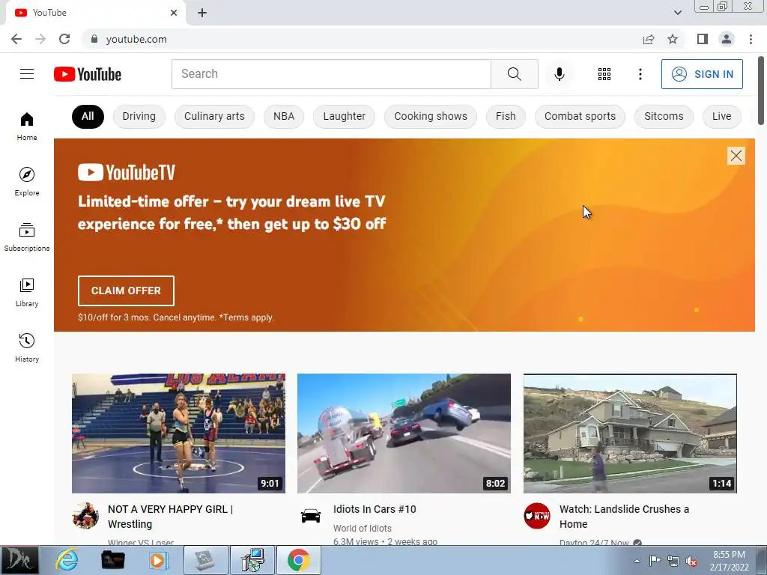This screenshot has width=767, height=575.
Task: Close the YouTube tab
Action: pyautogui.click(x=174, y=13)
